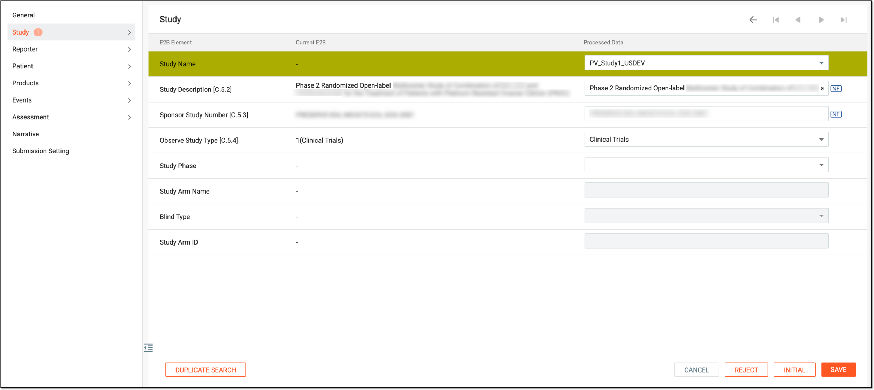Screen dimensions: 874x390
Task: Open the General section
Action: 23,15
